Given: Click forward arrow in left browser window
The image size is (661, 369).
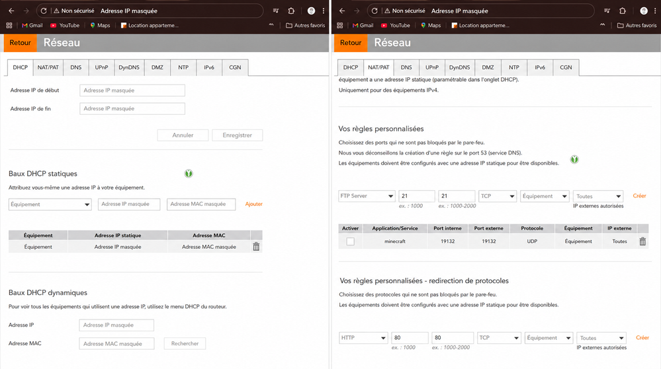Looking at the screenshot, I should coord(26,11).
